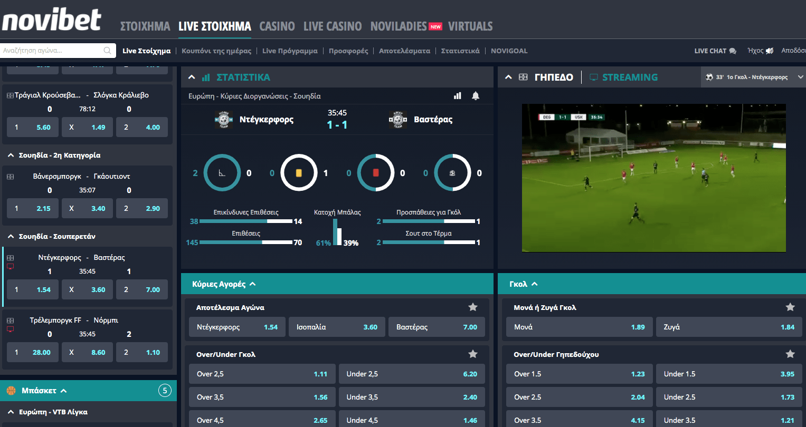
Task: Click pitch icon next to Βάνερσμποργκ match
Action: pos(10,176)
